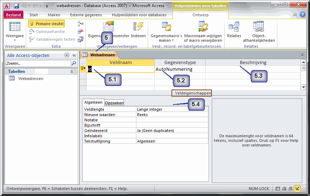Toggle the Primaire sleutel button
This screenshot has width=310, height=196.
pyautogui.click(x=46, y=24)
